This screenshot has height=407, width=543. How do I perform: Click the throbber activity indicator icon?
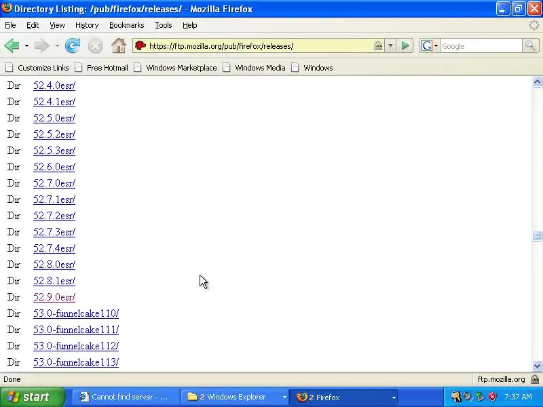(x=534, y=25)
